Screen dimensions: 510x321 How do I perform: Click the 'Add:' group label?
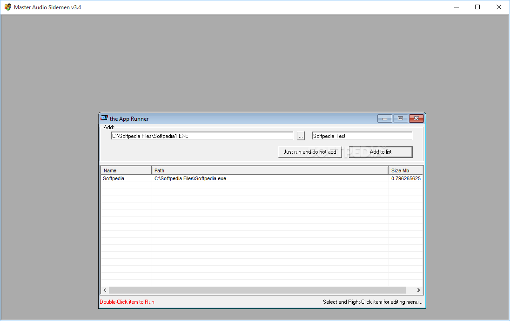108,127
